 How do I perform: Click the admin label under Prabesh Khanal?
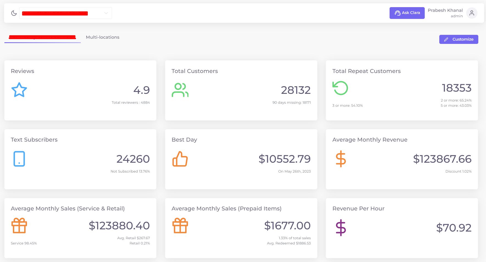pyautogui.click(x=456, y=16)
